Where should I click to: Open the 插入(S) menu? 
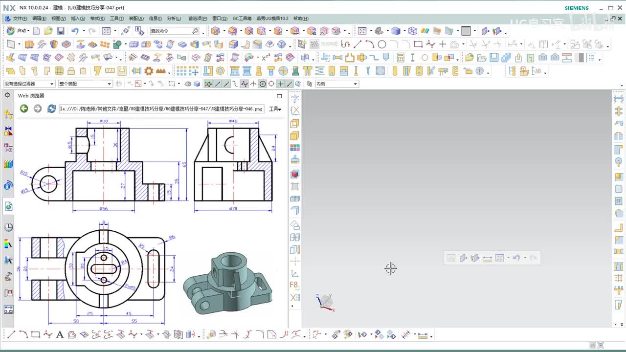click(x=78, y=19)
